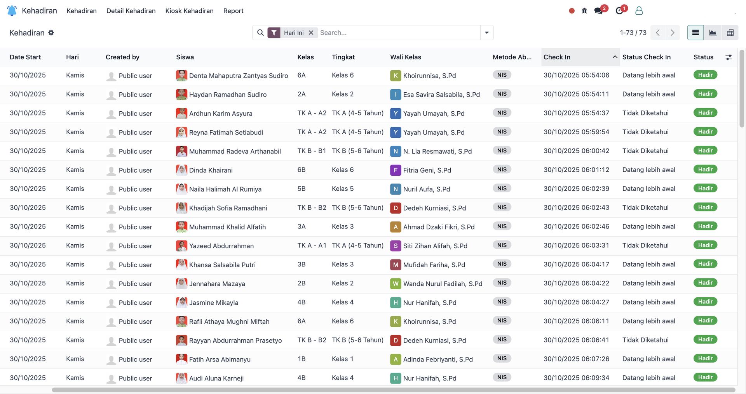Open the user account icon
Viewport: 746px width, 394px height.
(639, 11)
